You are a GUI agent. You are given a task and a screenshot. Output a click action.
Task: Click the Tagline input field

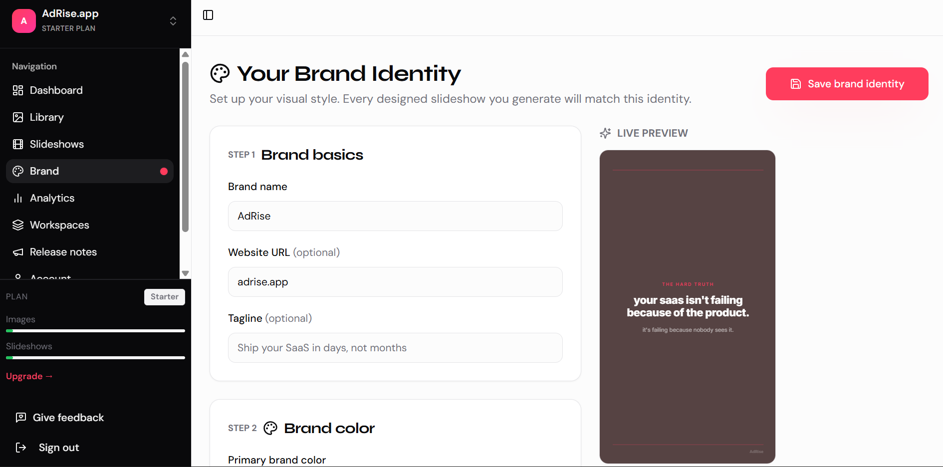[395, 348]
